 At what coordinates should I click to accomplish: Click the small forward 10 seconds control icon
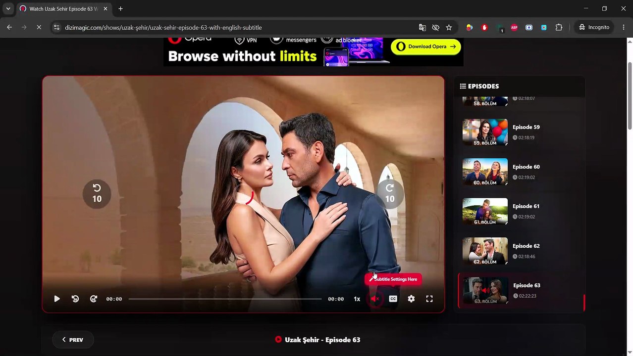click(94, 299)
